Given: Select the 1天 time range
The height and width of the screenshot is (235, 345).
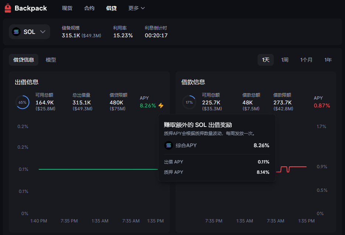Looking at the screenshot, I should pos(266,60).
